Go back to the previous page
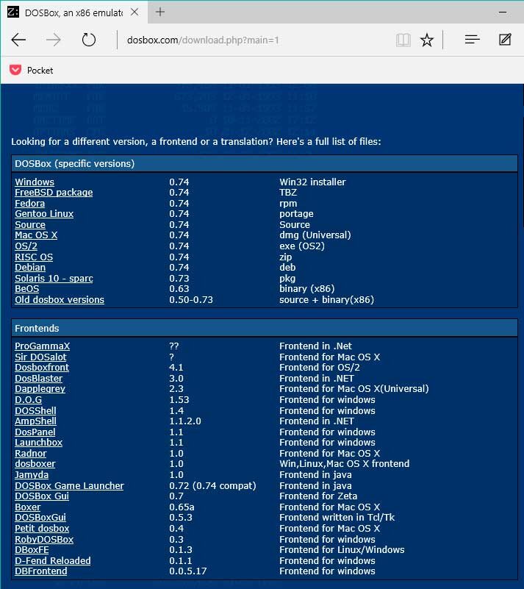Viewport: 524px width, 589px height. 18,40
